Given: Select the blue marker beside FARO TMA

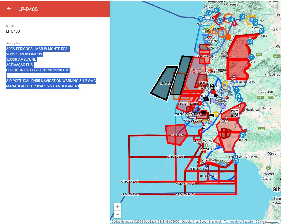Looking at the screenshot, I should tap(236, 161).
